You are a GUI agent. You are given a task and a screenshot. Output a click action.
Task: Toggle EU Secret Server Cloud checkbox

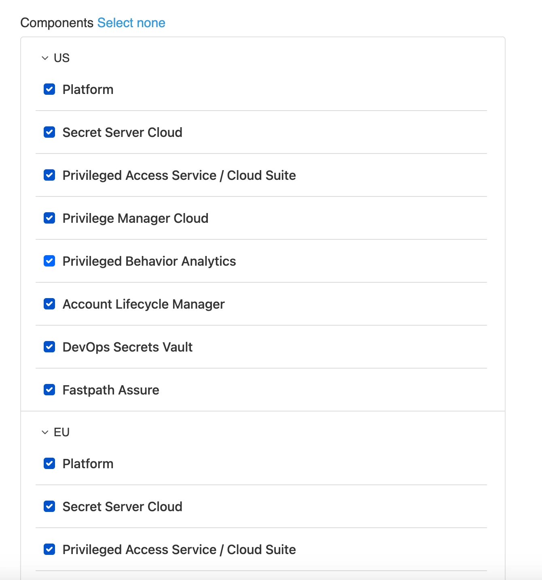(49, 506)
